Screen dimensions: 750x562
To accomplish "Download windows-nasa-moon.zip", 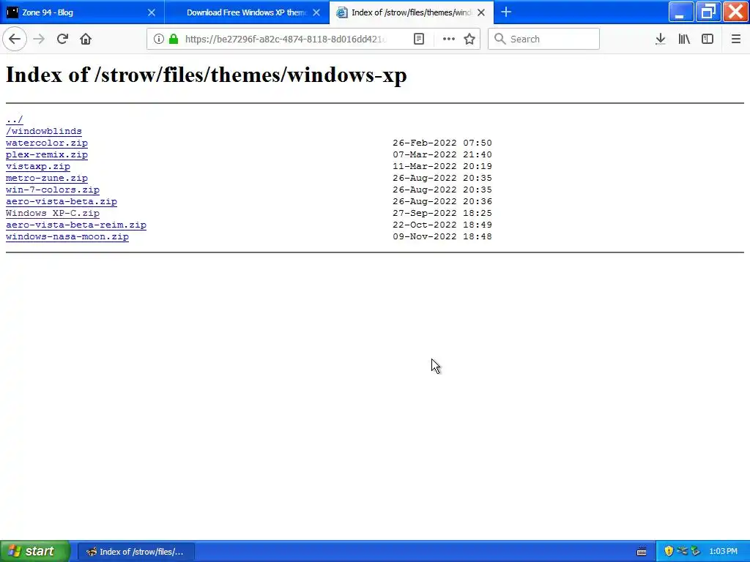I will (67, 236).
